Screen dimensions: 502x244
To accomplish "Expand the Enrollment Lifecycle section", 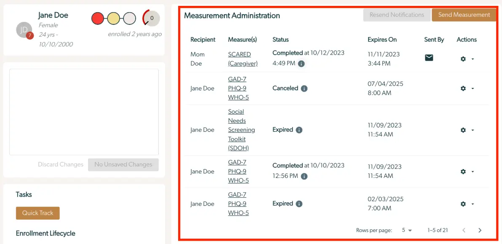I will click(45, 233).
